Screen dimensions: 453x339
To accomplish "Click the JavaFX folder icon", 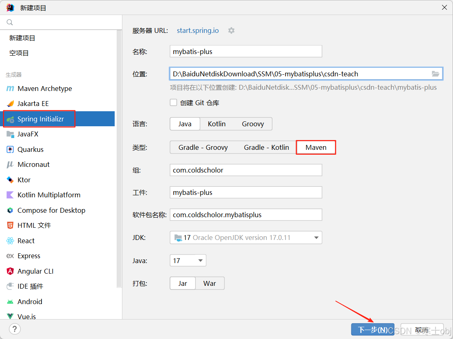I will click(10, 134).
